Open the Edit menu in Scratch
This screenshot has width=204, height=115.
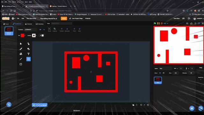click(23, 19)
